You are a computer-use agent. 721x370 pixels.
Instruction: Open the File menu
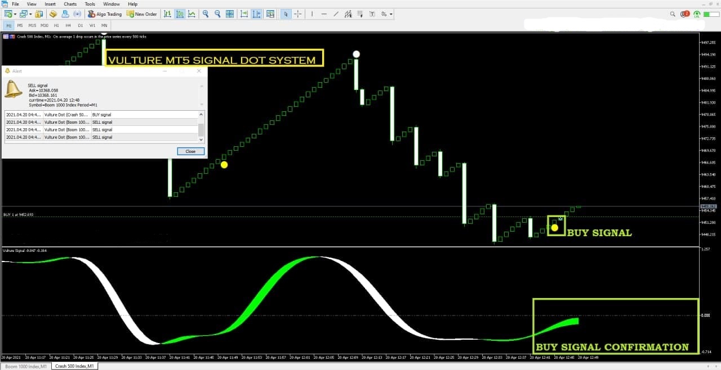click(x=15, y=4)
